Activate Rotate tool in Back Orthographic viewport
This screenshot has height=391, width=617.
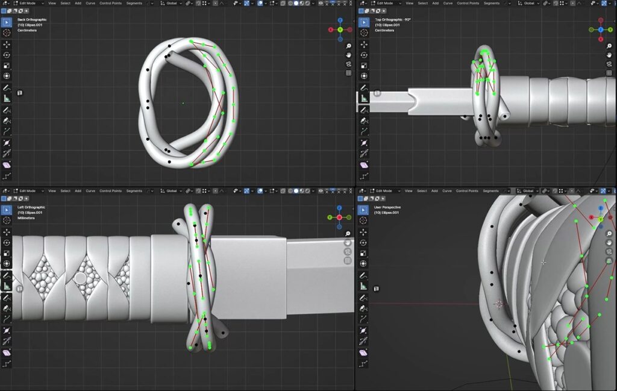7,55
